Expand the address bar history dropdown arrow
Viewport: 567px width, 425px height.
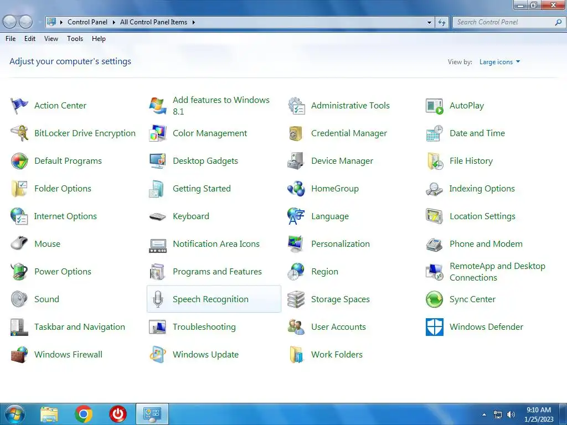[429, 22]
